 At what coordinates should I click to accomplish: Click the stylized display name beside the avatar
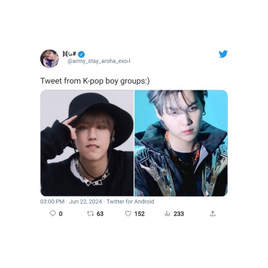coord(70,54)
